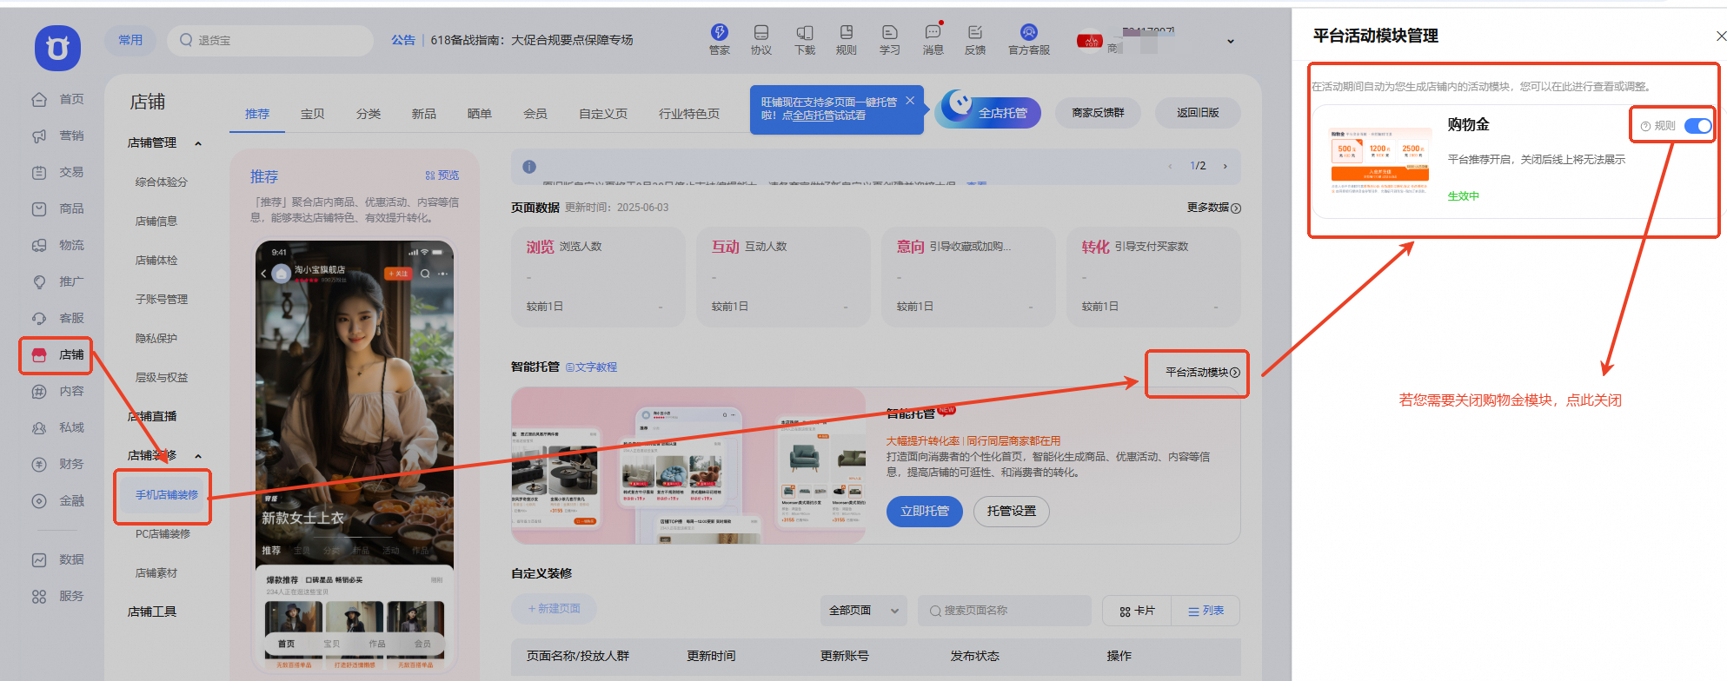Open 平台活动模块 entry
The image size is (1727, 681).
pyautogui.click(x=1202, y=373)
